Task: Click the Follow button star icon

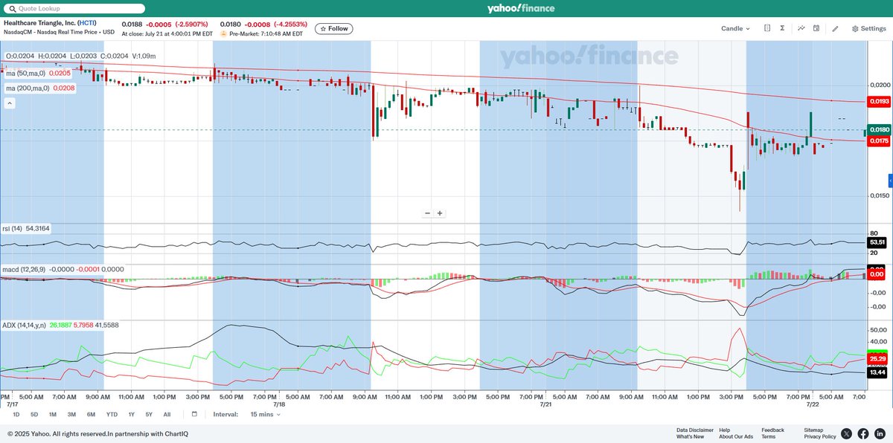Action: click(323, 28)
